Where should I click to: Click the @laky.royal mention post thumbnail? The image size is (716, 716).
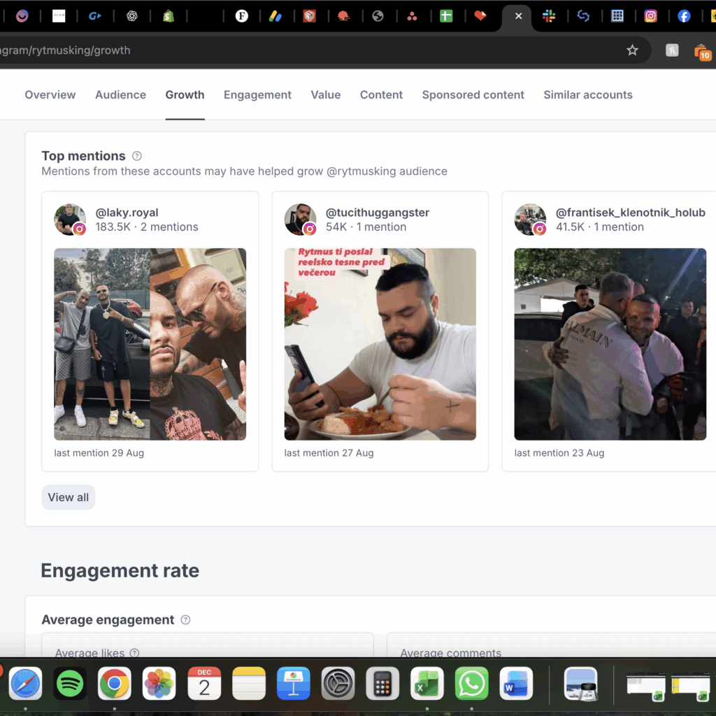pos(150,344)
